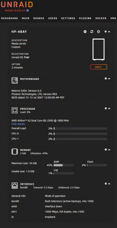The height and width of the screenshot is (228, 117).
Task: Click the version info icon
Action: pyautogui.click(x=28, y=10)
